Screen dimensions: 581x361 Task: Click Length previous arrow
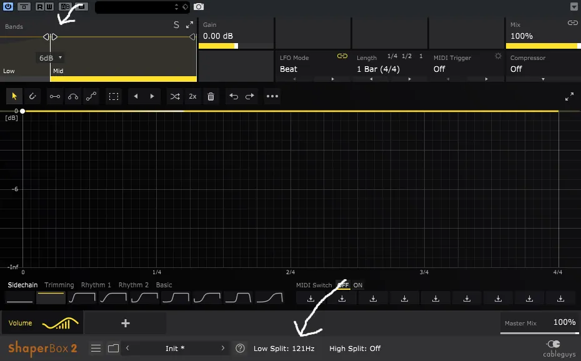(x=371, y=79)
